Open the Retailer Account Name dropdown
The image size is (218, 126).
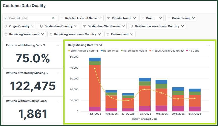click(81, 18)
